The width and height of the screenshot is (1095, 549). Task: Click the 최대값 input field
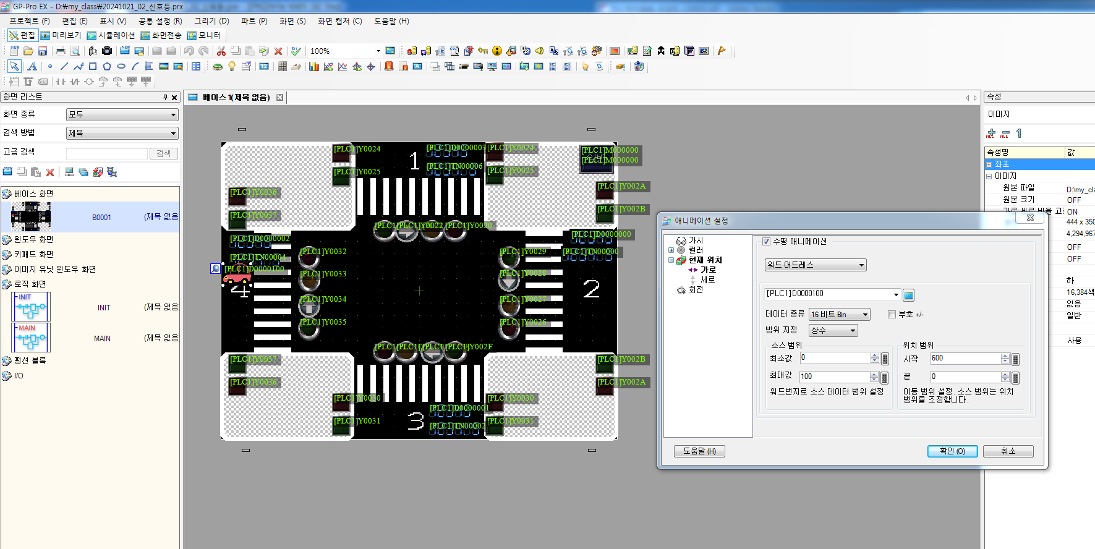[835, 377]
